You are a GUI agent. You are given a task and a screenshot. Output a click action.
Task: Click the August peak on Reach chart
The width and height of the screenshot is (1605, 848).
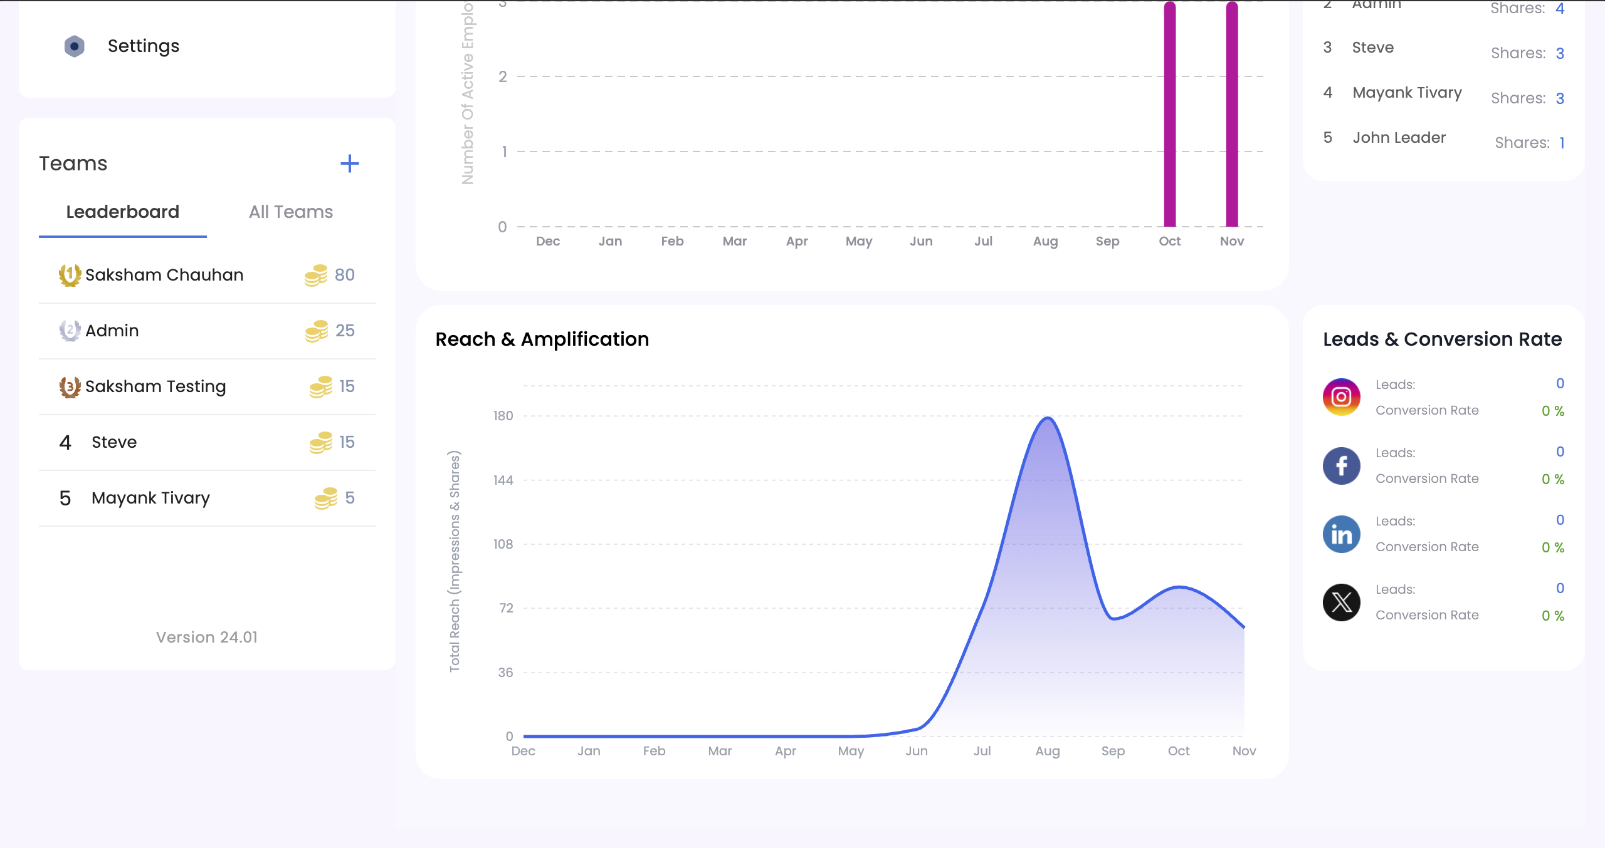coord(1048,418)
